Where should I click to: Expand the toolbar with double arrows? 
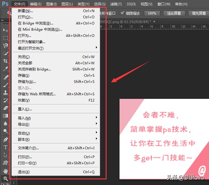tap(2, 20)
